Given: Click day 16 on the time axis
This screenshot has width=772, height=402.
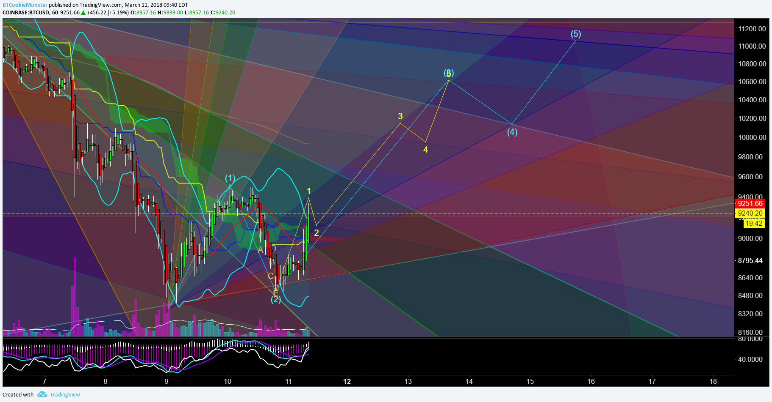Looking at the screenshot, I should pyautogui.click(x=591, y=381).
